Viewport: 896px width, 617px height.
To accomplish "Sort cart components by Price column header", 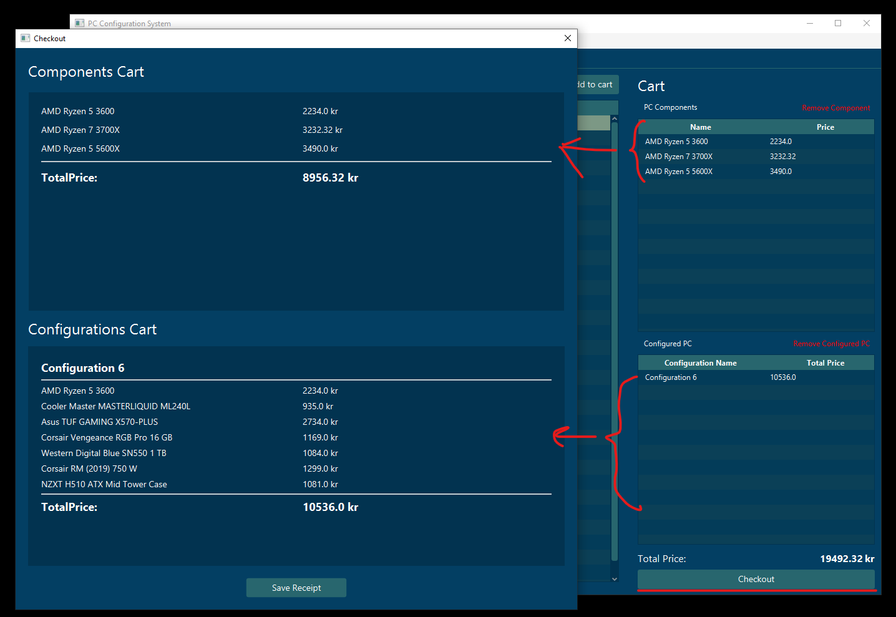I will (x=825, y=127).
